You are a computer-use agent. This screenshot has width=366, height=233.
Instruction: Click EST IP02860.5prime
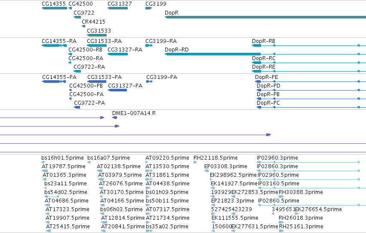pos(278,201)
